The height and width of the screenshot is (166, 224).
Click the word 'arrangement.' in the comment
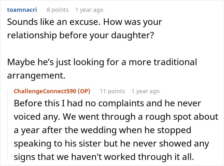click(x=36, y=76)
